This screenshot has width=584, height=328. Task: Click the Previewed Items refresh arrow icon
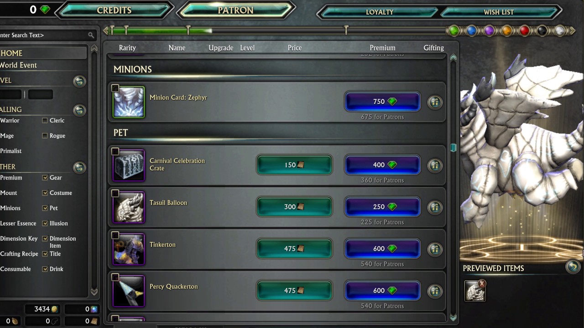(573, 266)
